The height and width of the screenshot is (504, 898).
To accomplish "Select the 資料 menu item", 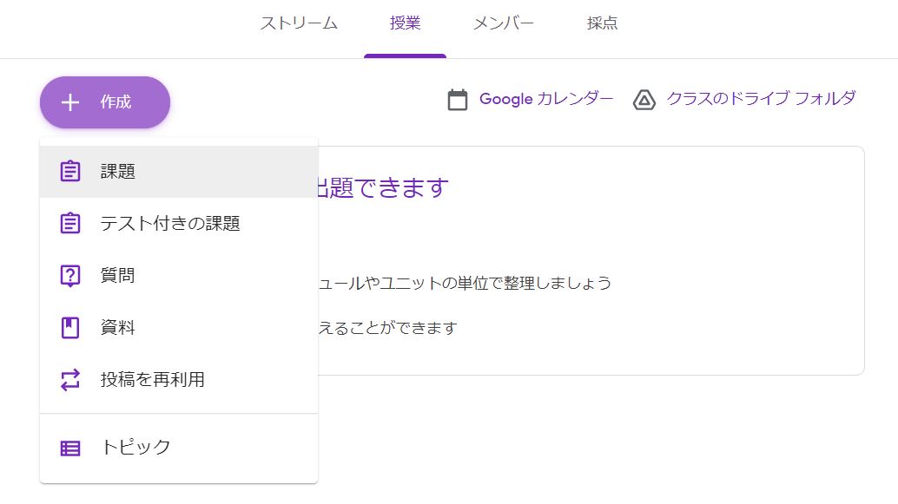I will click(116, 327).
